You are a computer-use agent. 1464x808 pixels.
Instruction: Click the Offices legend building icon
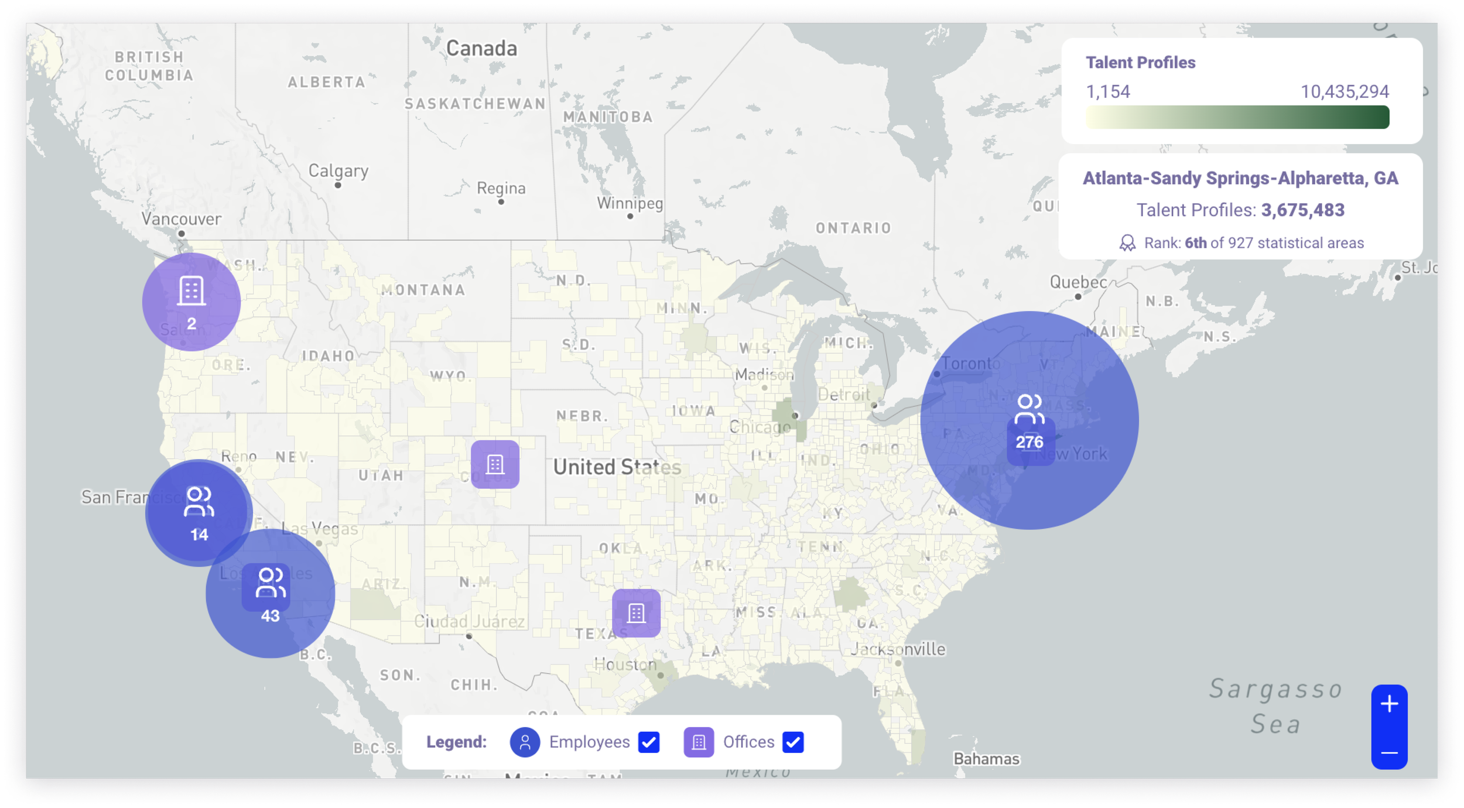tap(698, 742)
